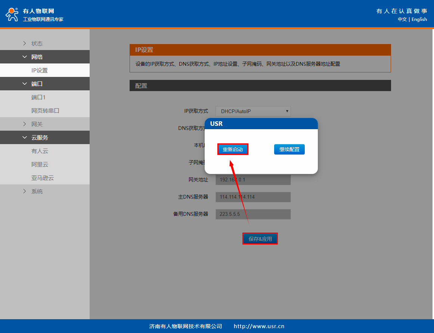Open the IP获取方式 DHCP/AutoIP dropdown

(x=253, y=111)
